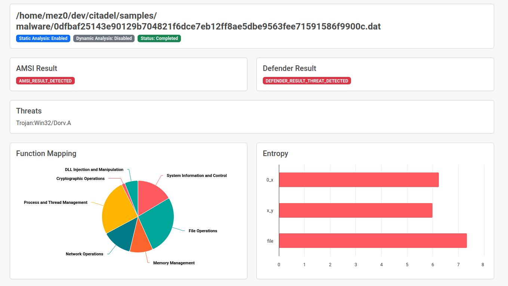Click the Trojan:Win32/Dorv.A threat name

click(43, 123)
